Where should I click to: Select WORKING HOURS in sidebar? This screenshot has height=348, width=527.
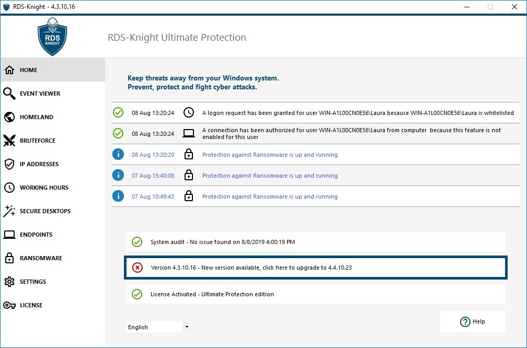click(x=53, y=188)
